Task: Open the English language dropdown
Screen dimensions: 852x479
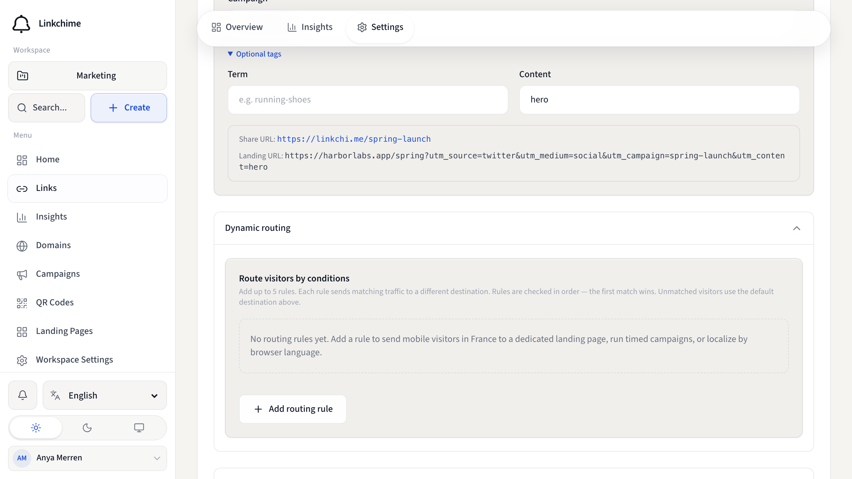Action: pyautogui.click(x=105, y=395)
